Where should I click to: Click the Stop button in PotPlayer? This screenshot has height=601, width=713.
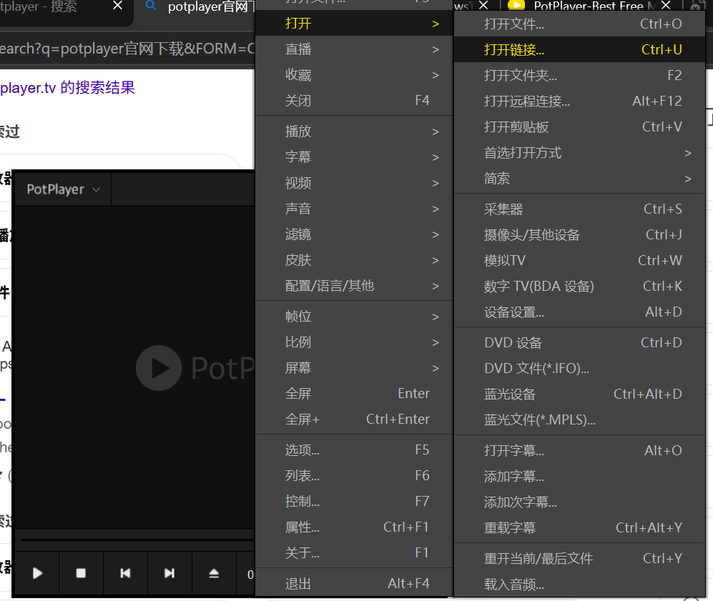81,573
